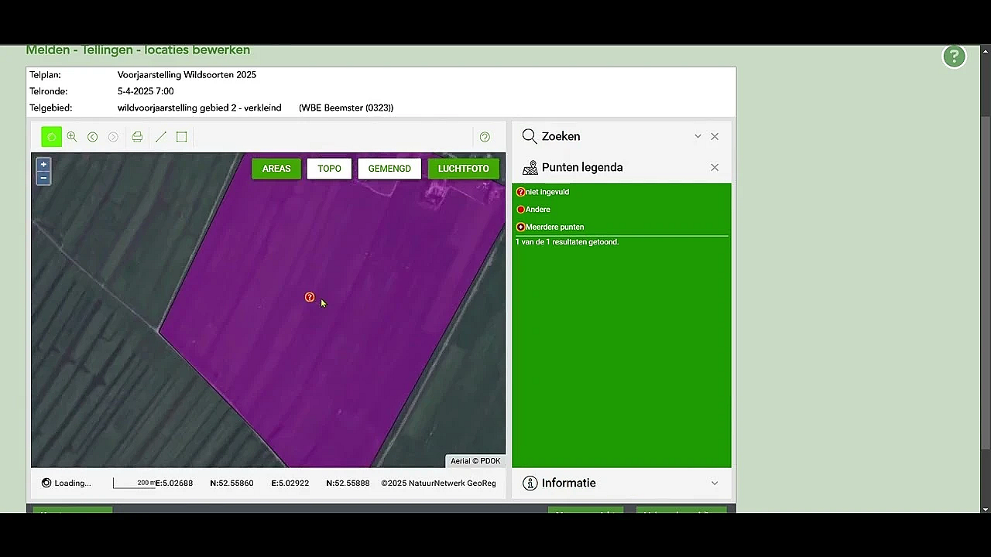Zoom in with map plus button
This screenshot has height=557, width=991.
[x=43, y=164]
